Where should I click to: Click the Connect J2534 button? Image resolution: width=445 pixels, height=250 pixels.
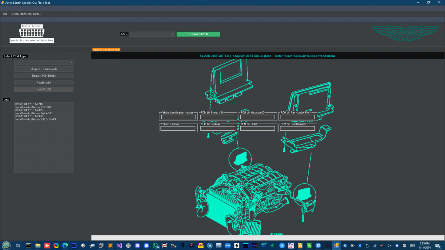click(198, 34)
